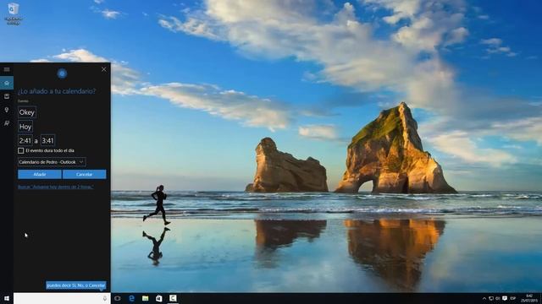The height and width of the screenshot is (304, 542).
Task: Click the Cortana search box on taskbar
Action: coord(62,298)
